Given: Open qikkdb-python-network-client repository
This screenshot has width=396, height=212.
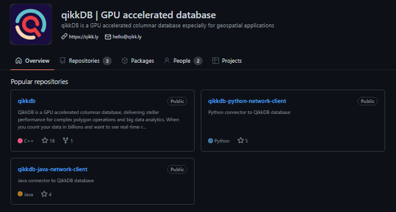Looking at the screenshot, I should (247, 101).
